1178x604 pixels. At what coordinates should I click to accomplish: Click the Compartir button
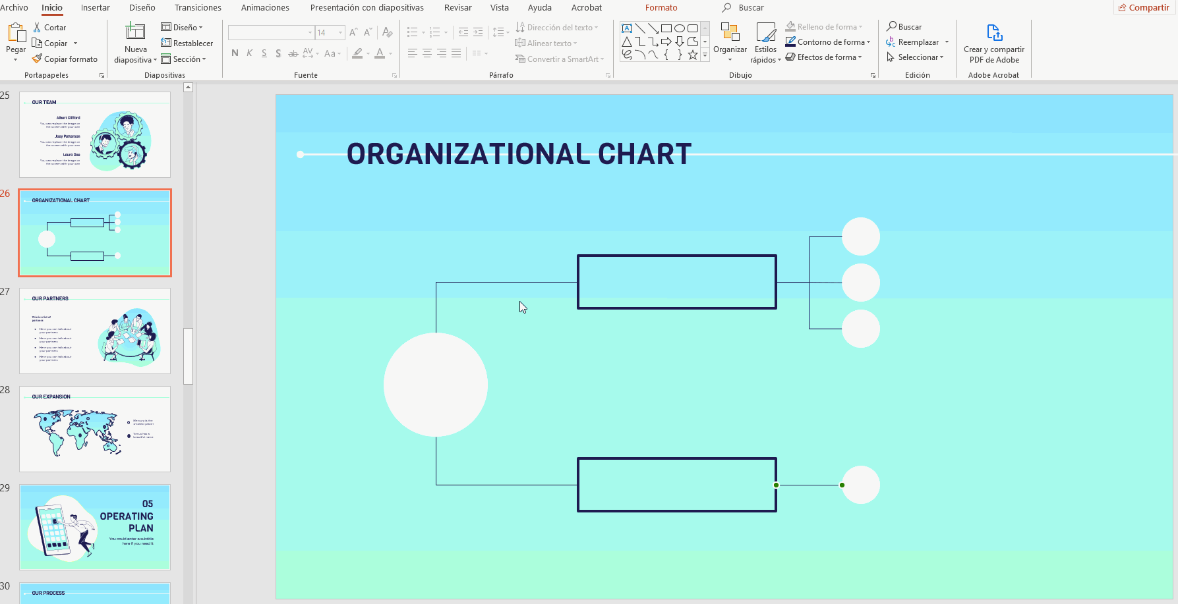(x=1144, y=8)
